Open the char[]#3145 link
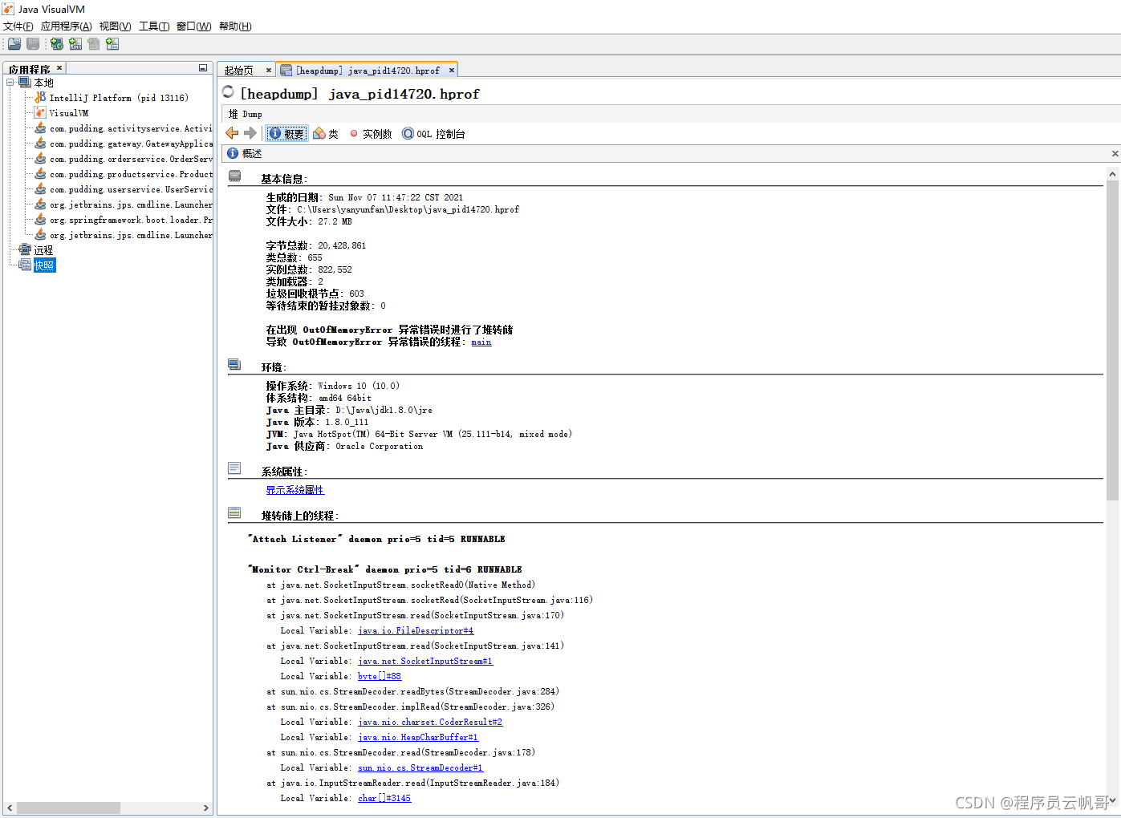Image resolution: width=1121 pixels, height=818 pixels. click(384, 798)
